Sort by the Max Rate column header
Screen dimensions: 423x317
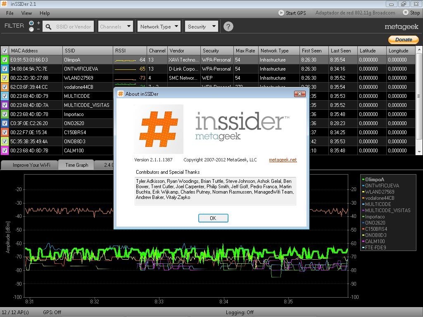tap(246, 51)
